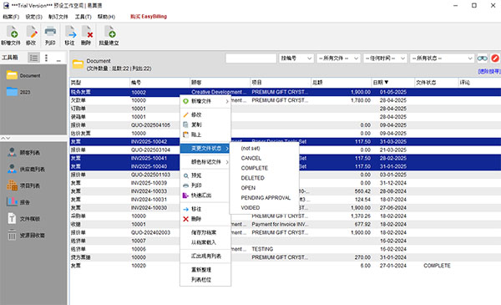Select Move To (移往) in context menu
Screen dimensions: 501x305
(x=205, y=209)
